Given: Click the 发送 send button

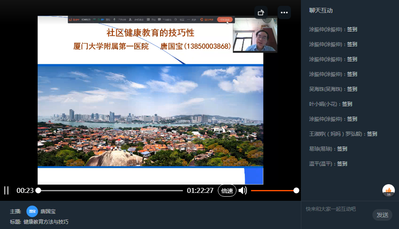Looking at the screenshot, I should (x=382, y=215).
